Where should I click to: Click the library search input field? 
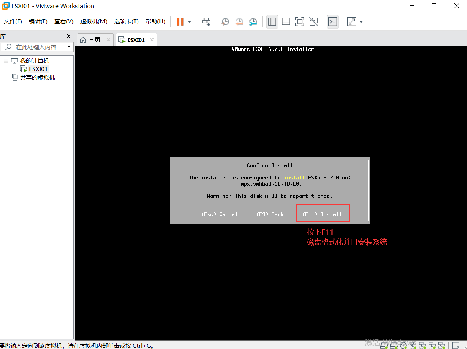(38, 47)
